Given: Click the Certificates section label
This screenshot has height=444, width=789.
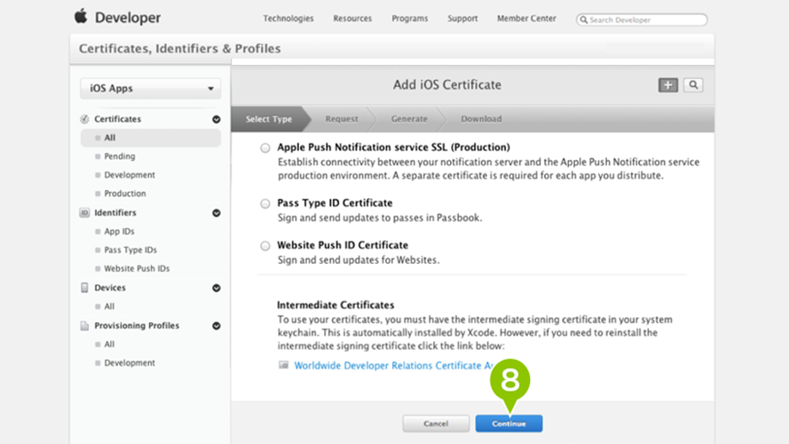Looking at the screenshot, I should point(118,119).
